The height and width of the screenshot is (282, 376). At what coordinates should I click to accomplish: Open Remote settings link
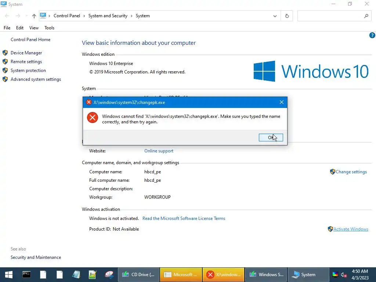[x=26, y=62]
